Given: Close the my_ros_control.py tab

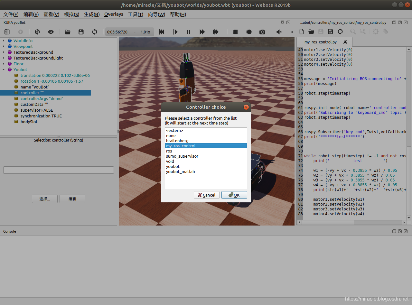Looking at the screenshot, I should 345,42.
